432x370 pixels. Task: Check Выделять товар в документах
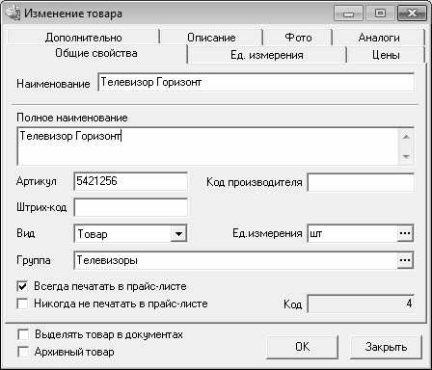click(23, 334)
